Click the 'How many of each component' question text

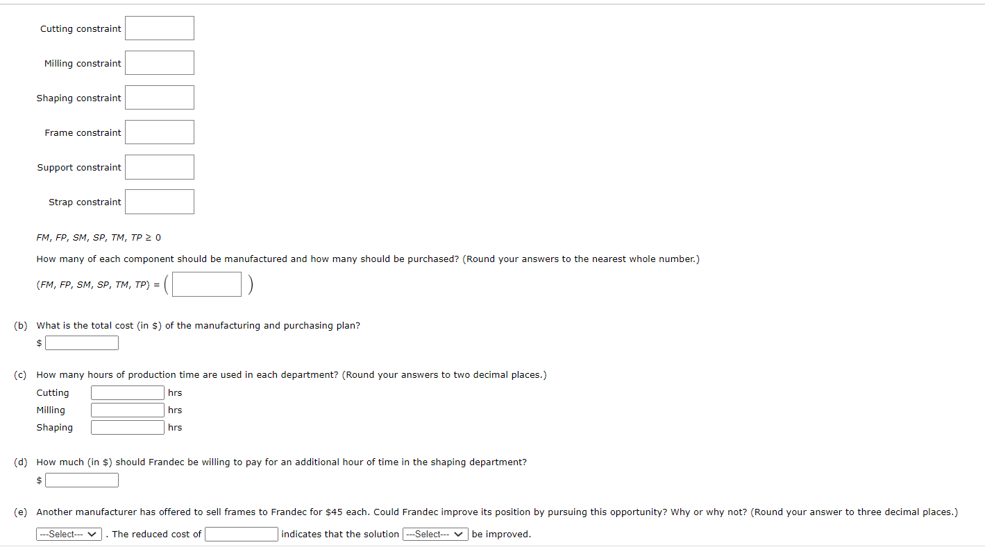point(368,259)
